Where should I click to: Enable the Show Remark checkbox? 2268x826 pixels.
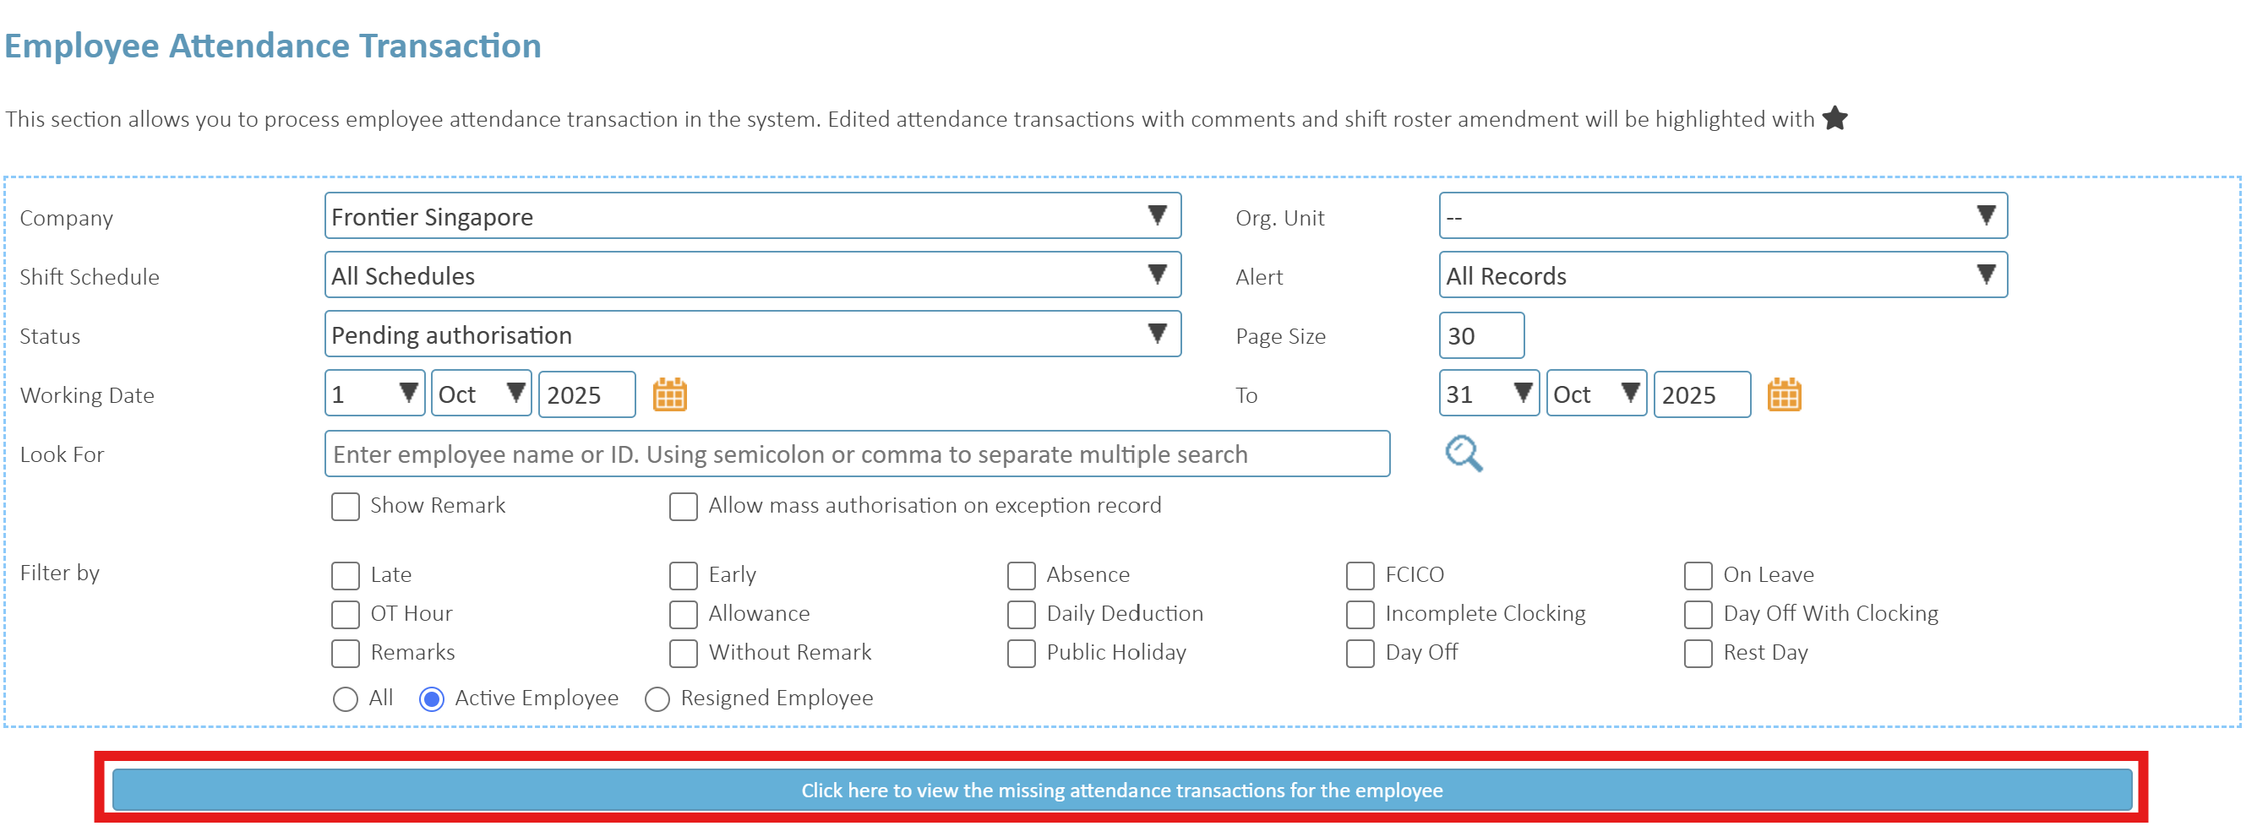click(x=345, y=507)
